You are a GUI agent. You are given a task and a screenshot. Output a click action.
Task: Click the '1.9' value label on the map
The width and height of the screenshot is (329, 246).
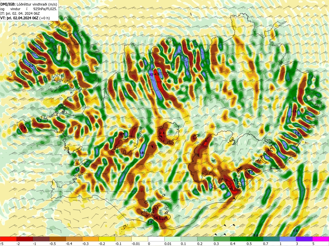(x=297, y=133)
